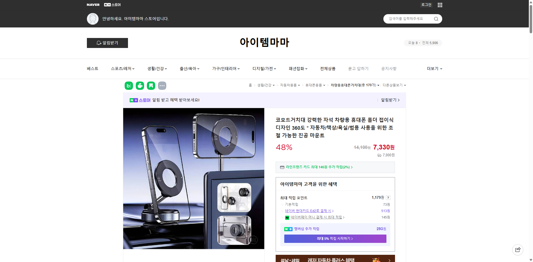Share the product to Naver Cafe
Viewport: 533px width, 262px height.
140,86
